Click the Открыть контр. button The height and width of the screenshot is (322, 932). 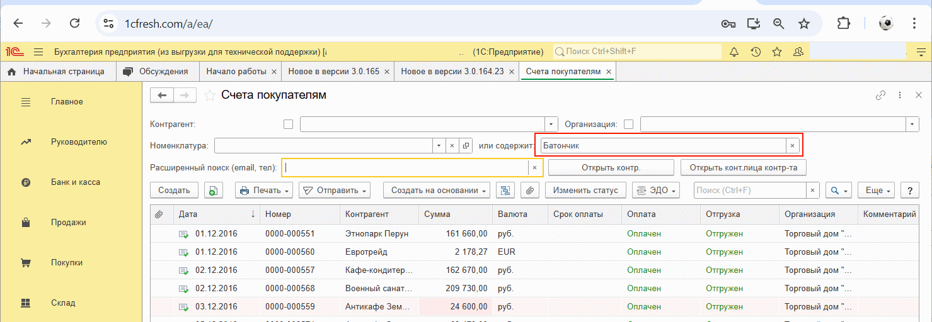[x=611, y=168]
